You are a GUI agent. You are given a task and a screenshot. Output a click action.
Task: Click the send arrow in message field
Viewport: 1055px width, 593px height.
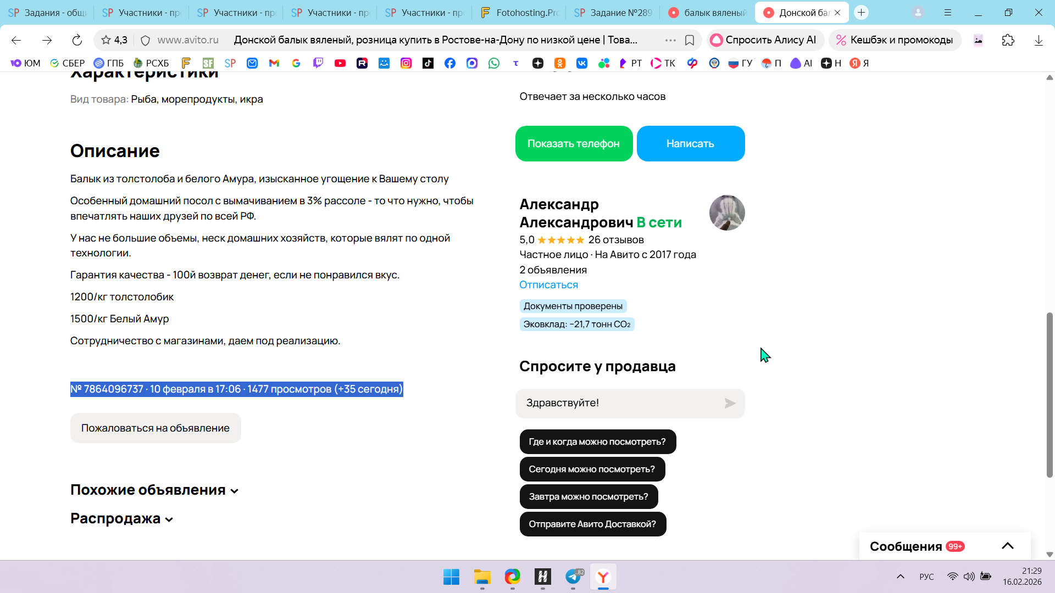point(730,404)
